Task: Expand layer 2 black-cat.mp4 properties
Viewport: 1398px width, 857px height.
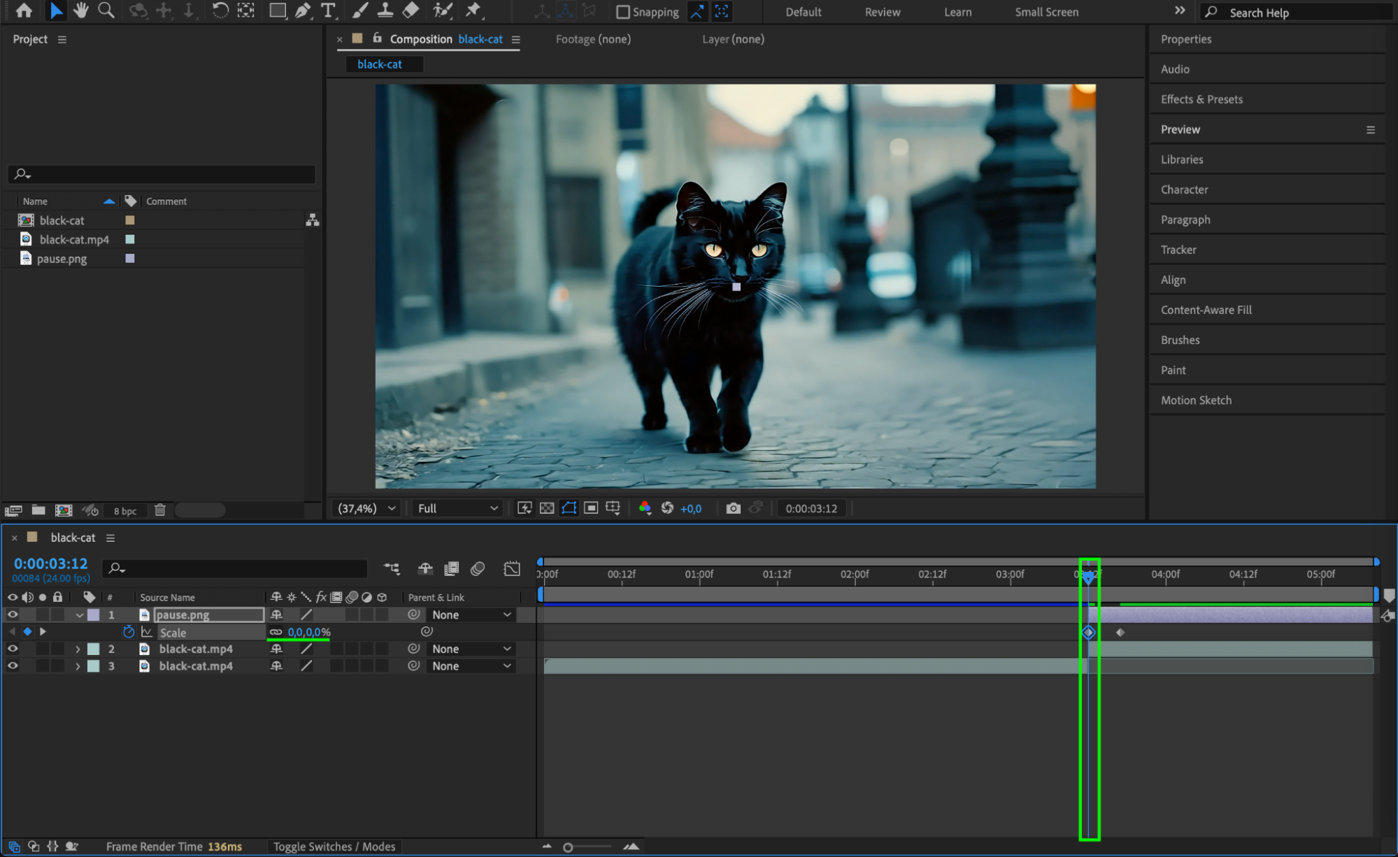Action: [78, 649]
